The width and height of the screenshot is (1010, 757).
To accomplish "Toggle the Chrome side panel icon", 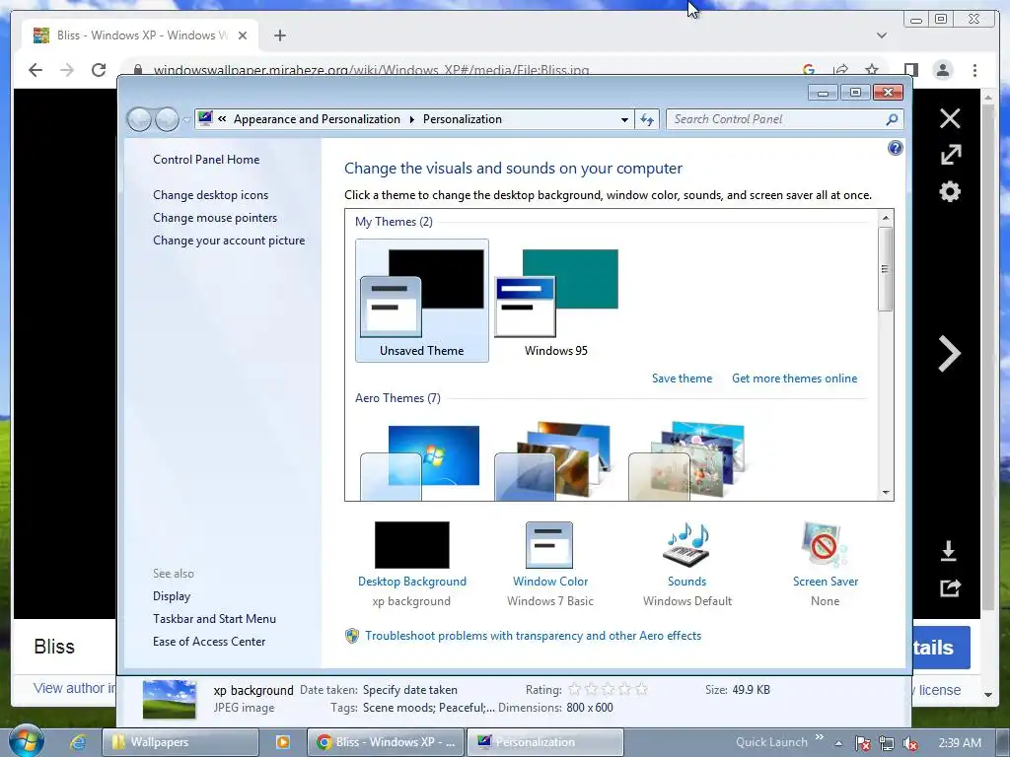I will tap(910, 70).
